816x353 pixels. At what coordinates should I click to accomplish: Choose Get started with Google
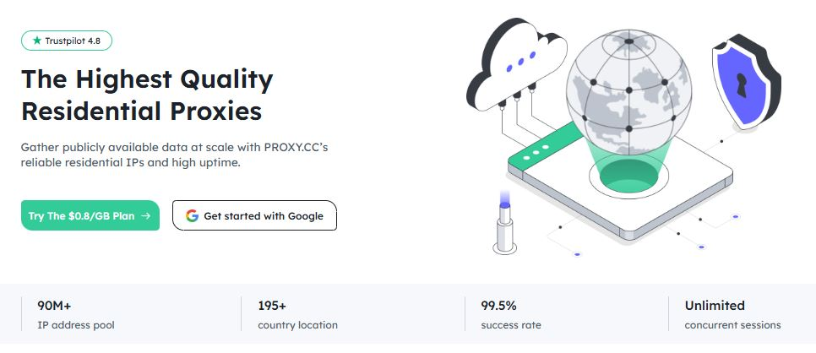click(254, 216)
